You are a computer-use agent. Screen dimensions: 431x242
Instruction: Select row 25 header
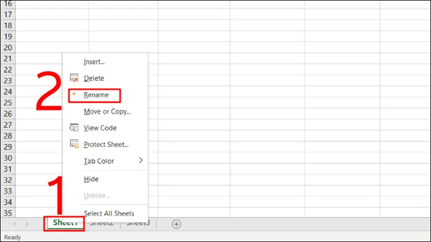8,103
